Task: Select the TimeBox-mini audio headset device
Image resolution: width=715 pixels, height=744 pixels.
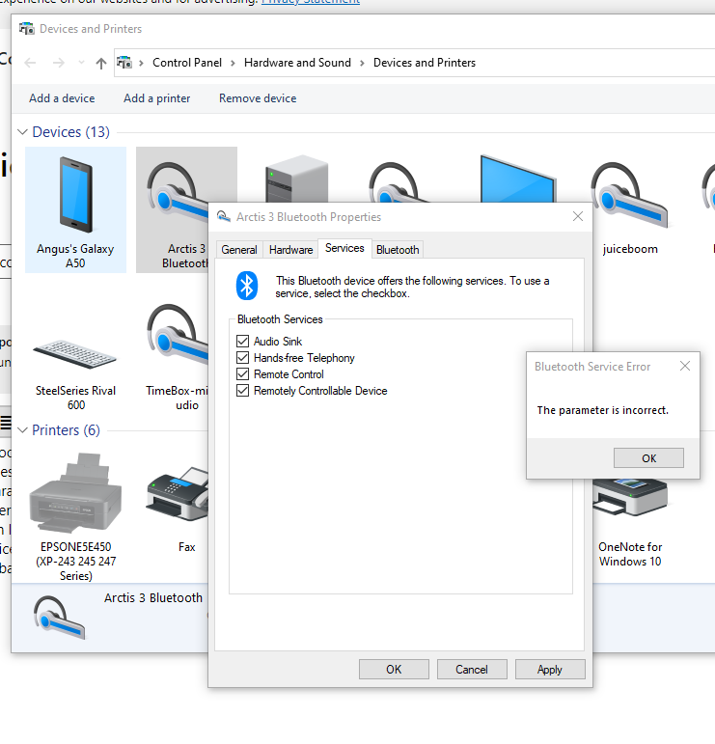Action: coord(177,357)
